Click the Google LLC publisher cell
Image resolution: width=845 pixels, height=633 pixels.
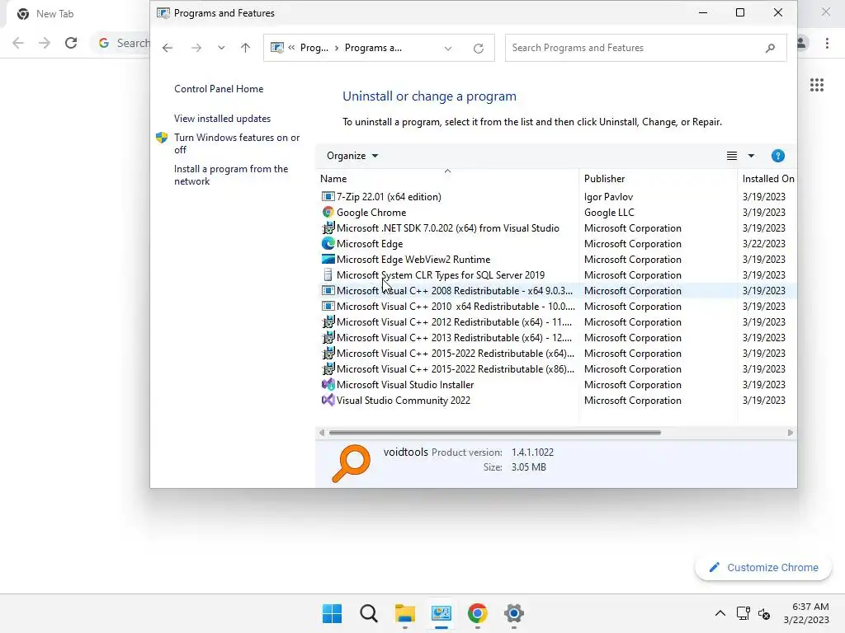click(609, 213)
